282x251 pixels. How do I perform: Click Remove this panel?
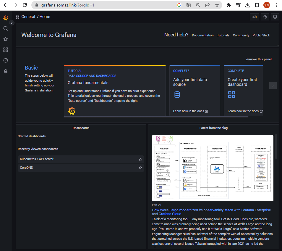(258, 59)
